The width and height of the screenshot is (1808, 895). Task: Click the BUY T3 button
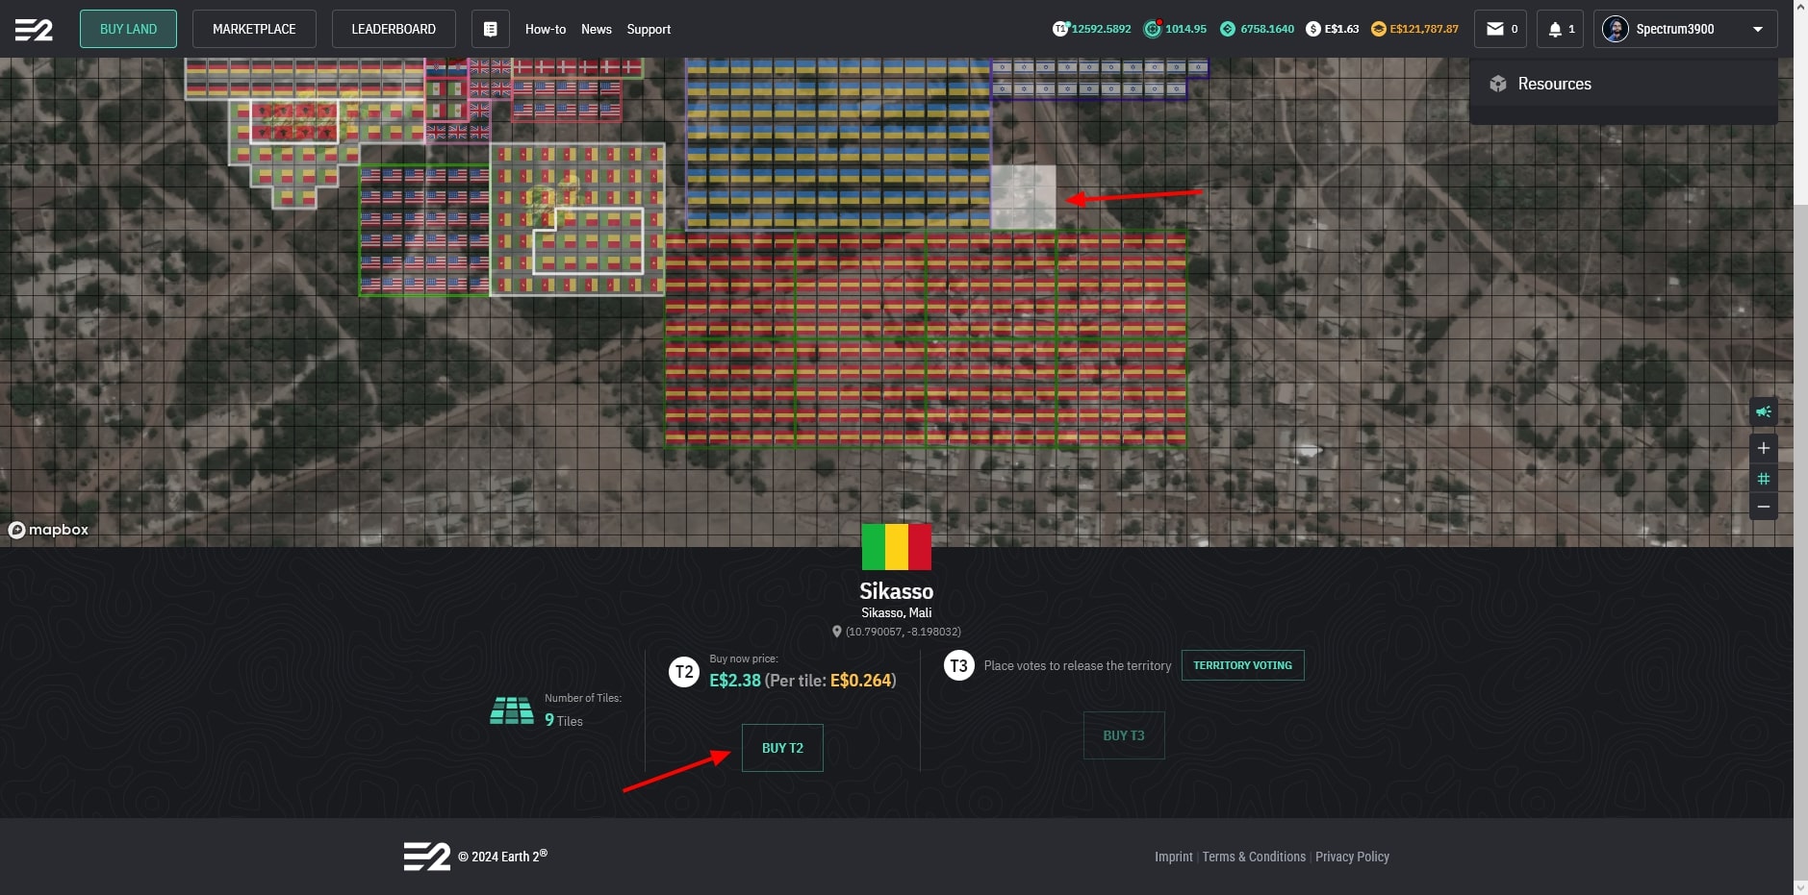(x=1124, y=735)
